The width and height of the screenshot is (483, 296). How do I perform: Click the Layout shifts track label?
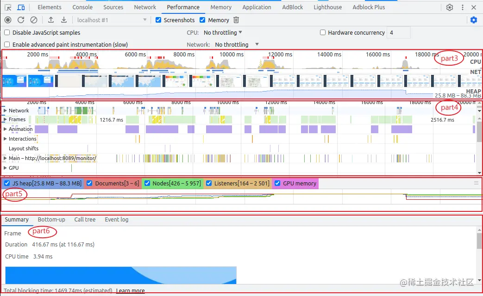(24, 148)
